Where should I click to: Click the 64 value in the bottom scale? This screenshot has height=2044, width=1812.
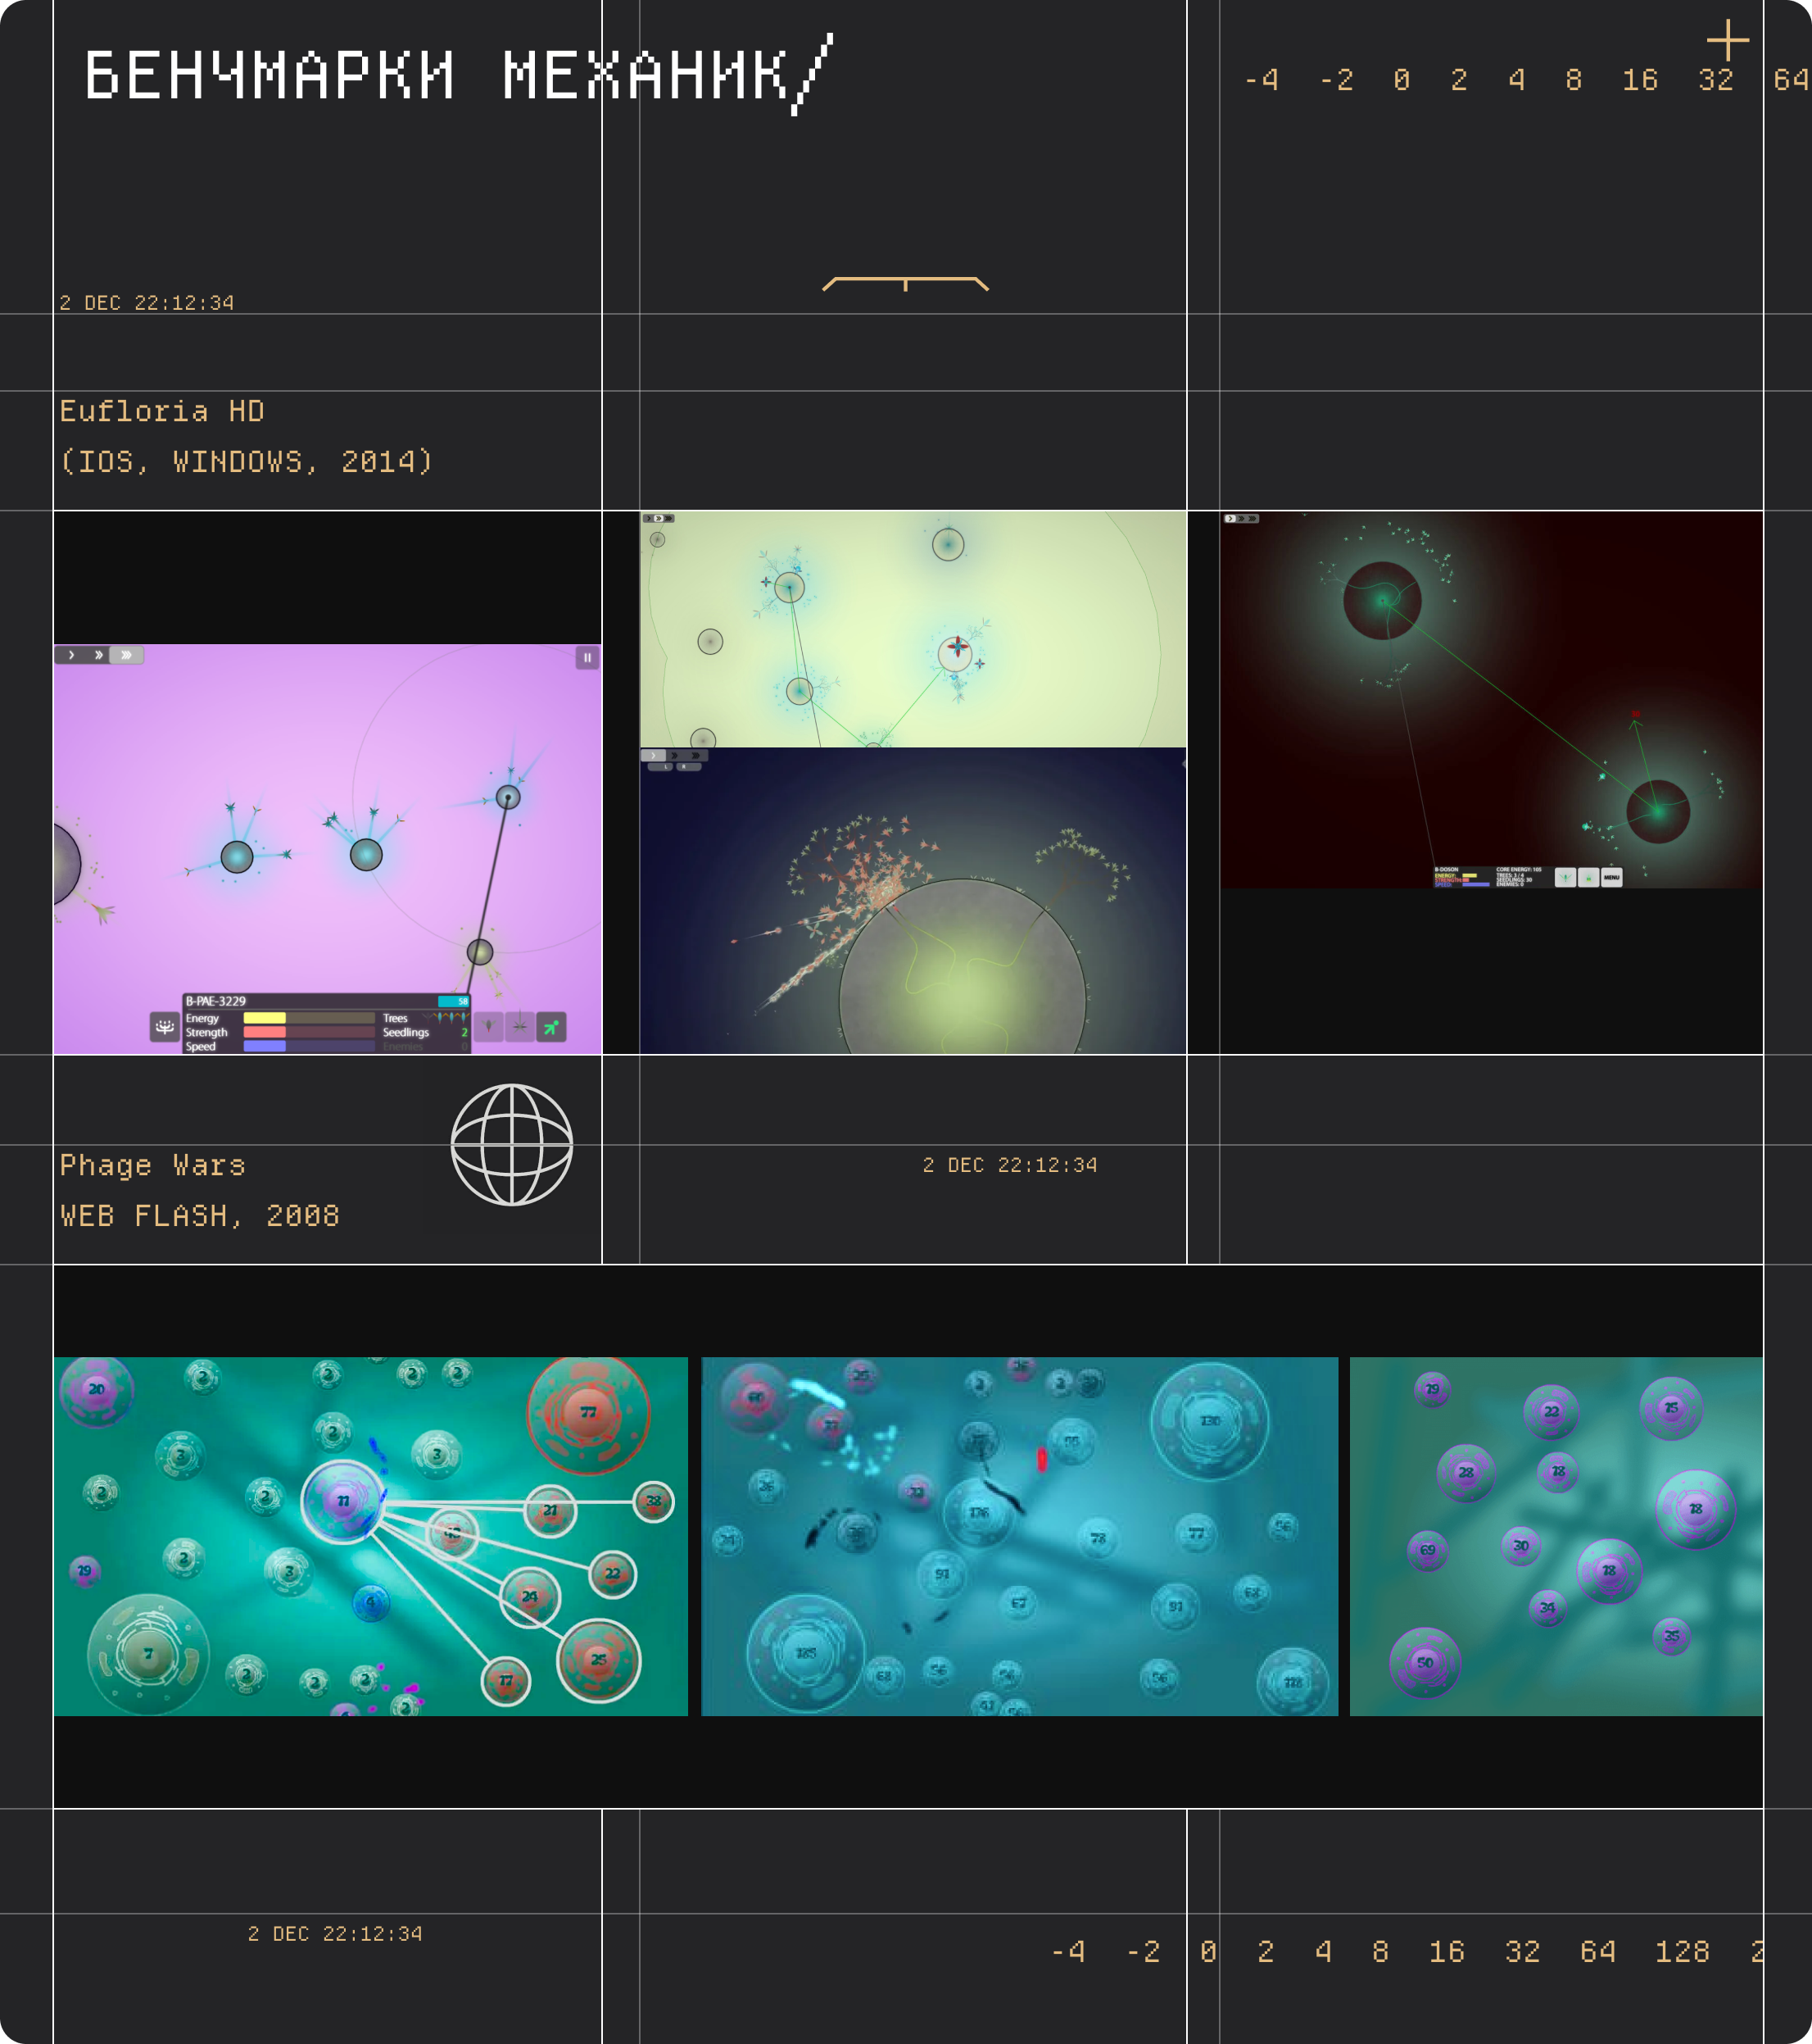(x=1598, y=1951)
